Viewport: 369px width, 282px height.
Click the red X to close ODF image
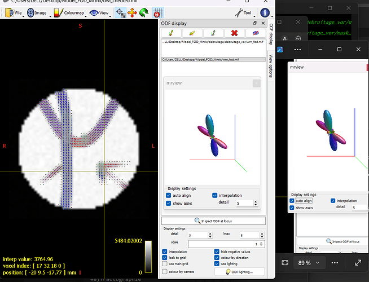click(x=234, y=33)
